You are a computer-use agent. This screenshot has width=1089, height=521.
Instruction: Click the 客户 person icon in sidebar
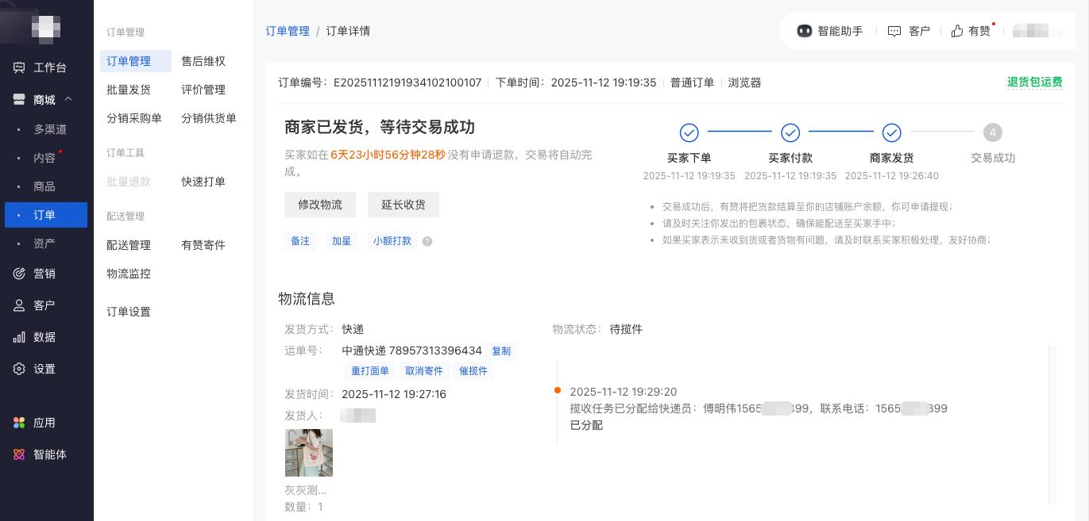click(19, 305)
